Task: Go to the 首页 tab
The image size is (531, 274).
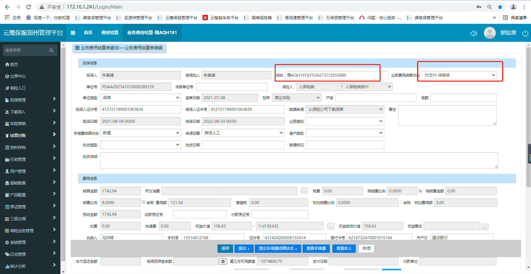Action: click(88, 33)
